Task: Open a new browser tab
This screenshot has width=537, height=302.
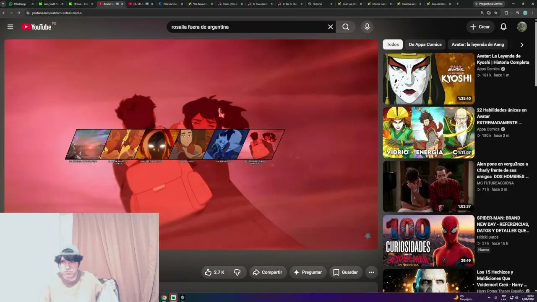Action: point(457,4)
